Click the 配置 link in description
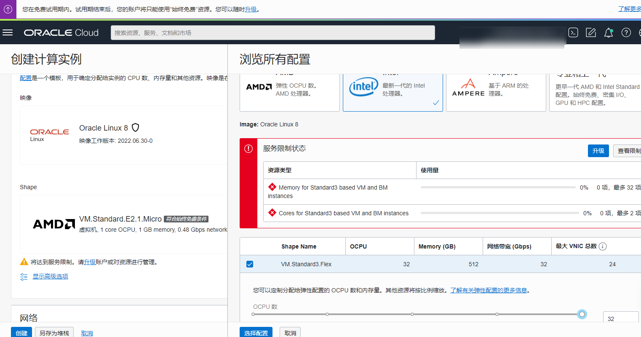 [x=26, y=78]
